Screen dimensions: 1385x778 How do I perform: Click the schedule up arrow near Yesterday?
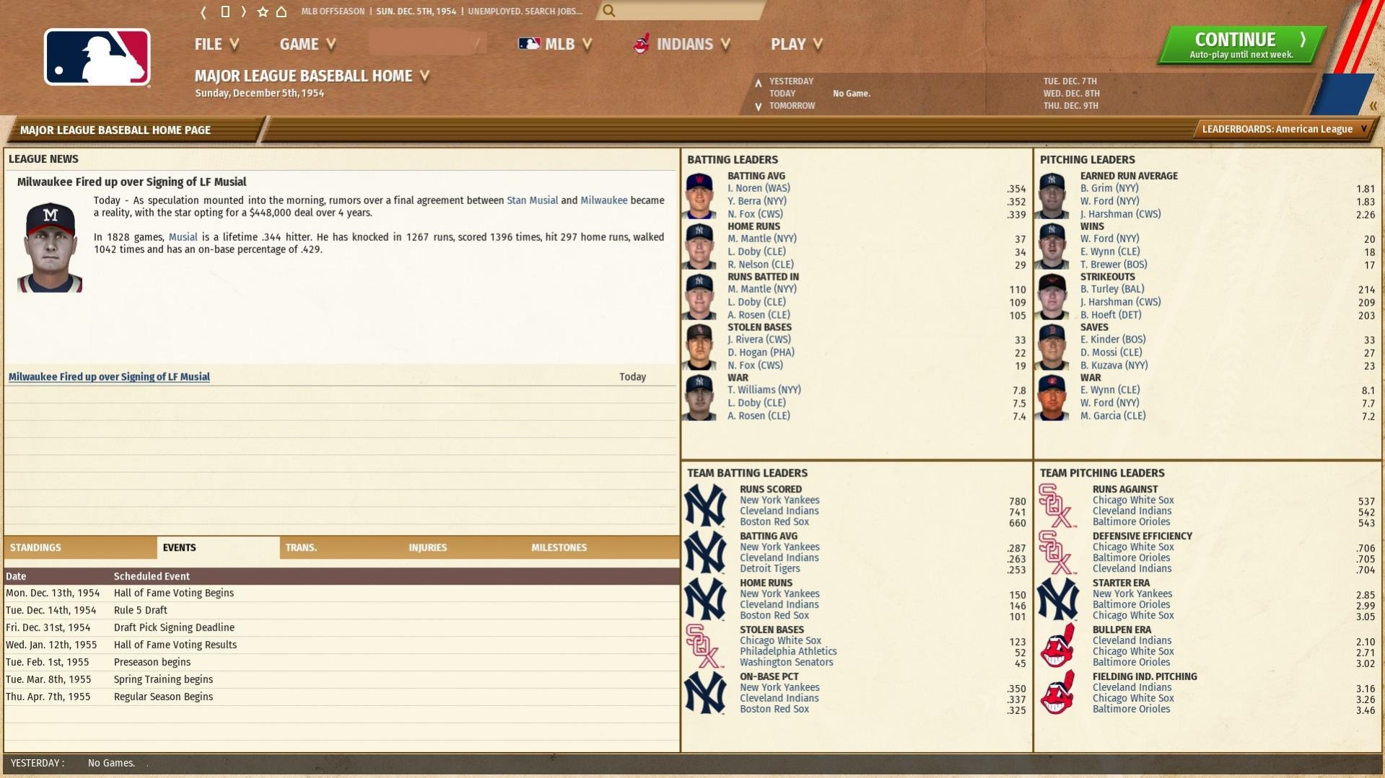758,82
